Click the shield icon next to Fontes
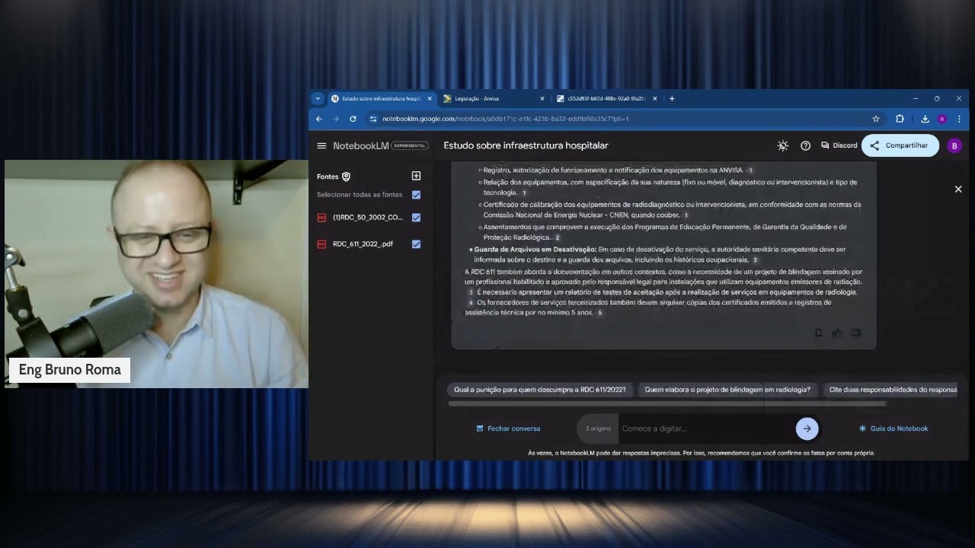This screenshot has height=548, width=975. (x=346, y=177)
